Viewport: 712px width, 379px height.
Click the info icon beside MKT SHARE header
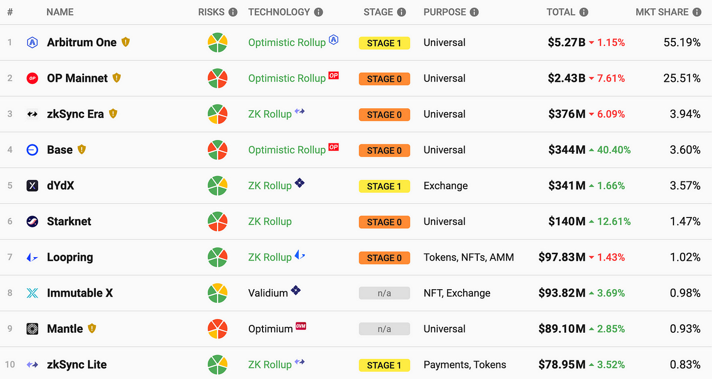pyautogui.click(x=697, y=12)
